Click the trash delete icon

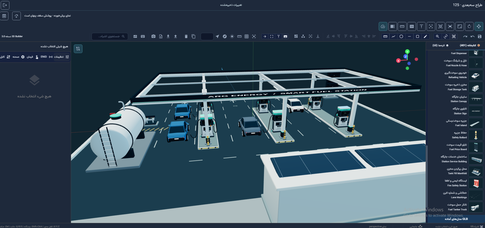186,36
